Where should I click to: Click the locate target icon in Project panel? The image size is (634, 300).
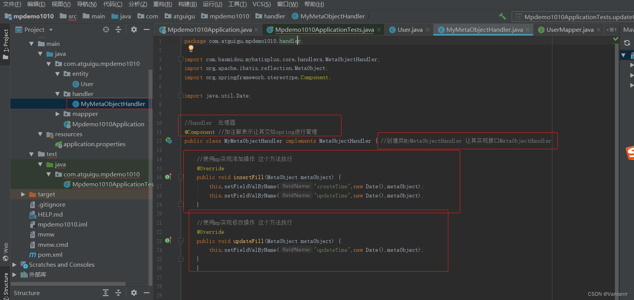pos(106,29)
